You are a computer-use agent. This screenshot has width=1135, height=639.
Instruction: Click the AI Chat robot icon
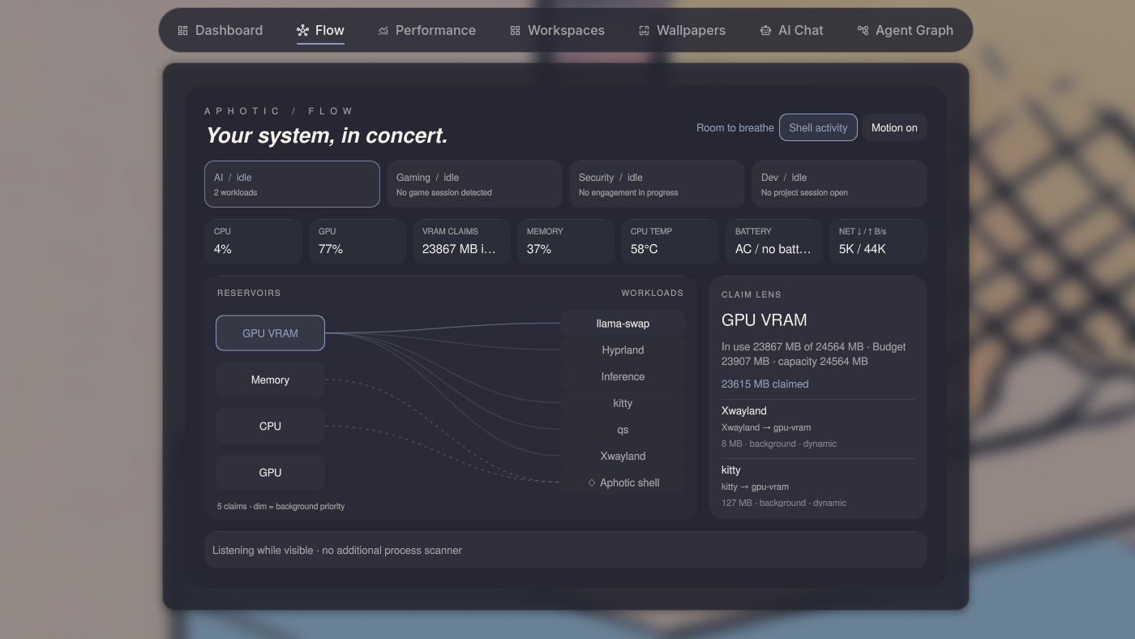765,31
